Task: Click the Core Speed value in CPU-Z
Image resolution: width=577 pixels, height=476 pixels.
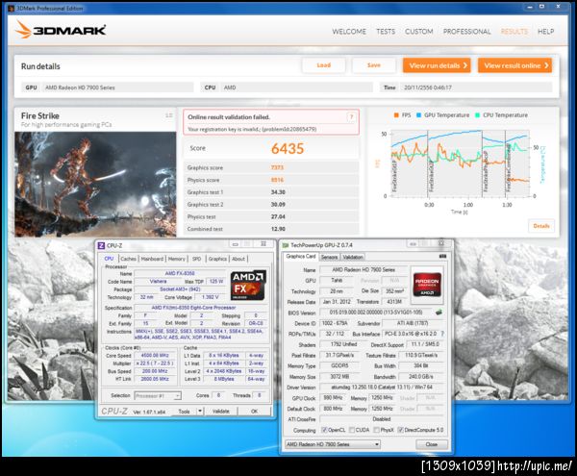Action: click(x=155, y=356)
